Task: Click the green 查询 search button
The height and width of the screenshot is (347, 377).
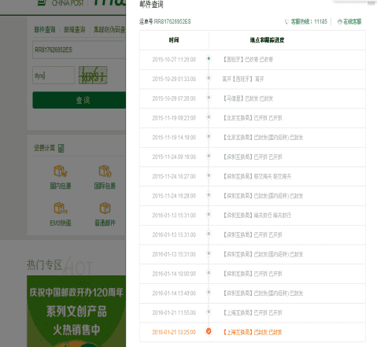Action: pos(79,100)
